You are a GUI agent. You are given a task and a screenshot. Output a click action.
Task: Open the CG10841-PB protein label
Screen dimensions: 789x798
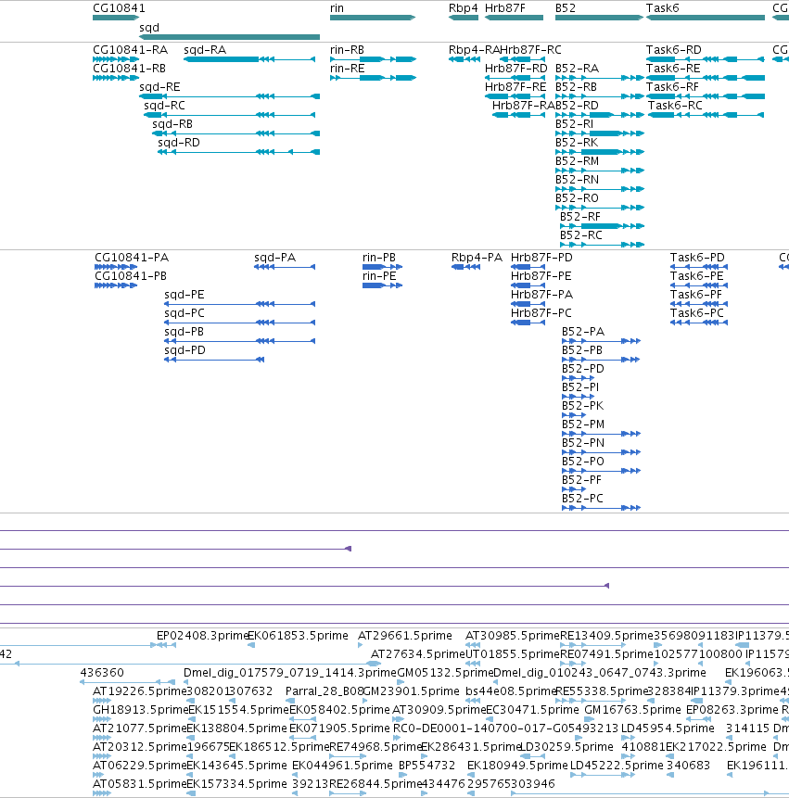tap(131, 275)
